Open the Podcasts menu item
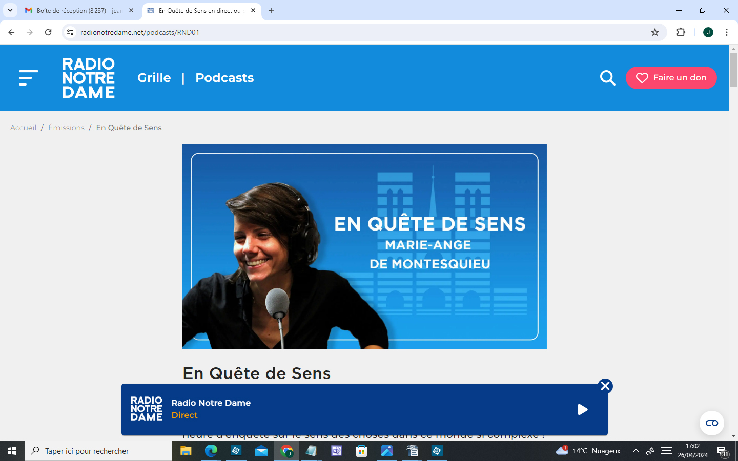 [x=224, y=78]
